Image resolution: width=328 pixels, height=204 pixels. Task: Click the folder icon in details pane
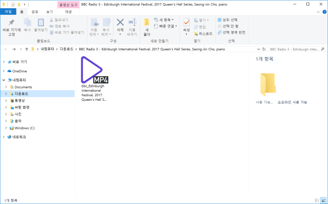(268, 84)
